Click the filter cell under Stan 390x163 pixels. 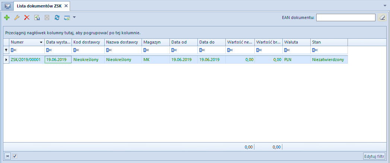[x=329, y=50]
